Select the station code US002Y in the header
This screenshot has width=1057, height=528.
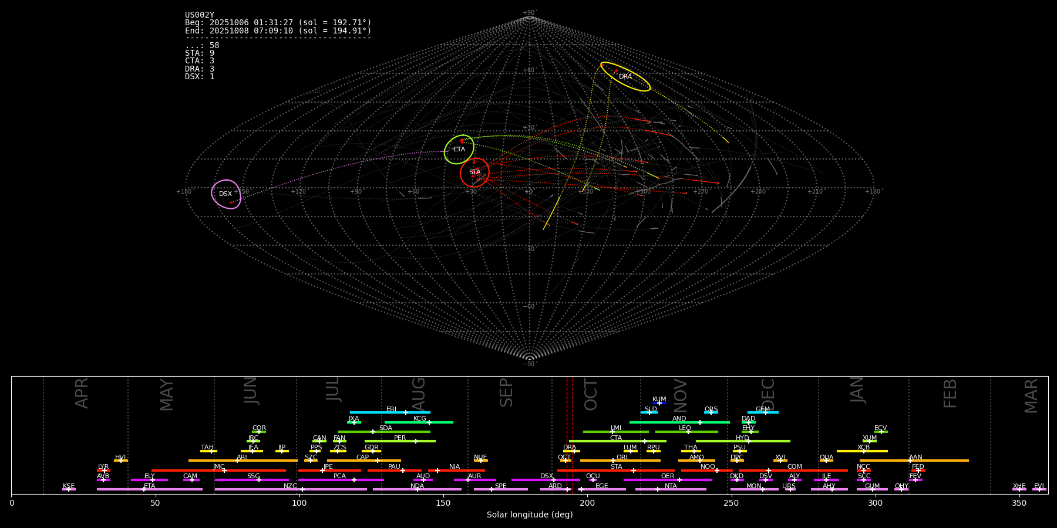point(200,15)
